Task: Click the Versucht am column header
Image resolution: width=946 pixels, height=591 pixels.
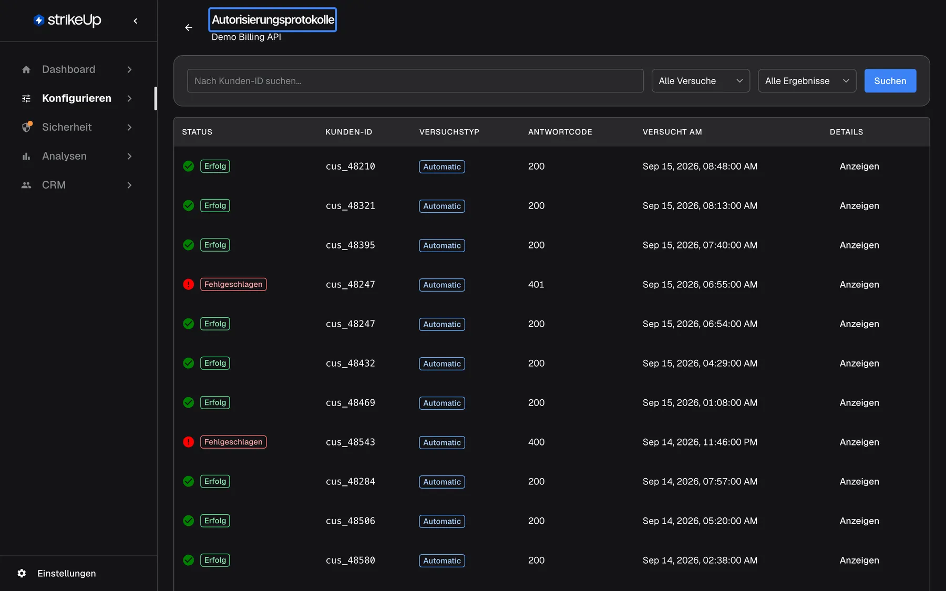Action: 672,132
